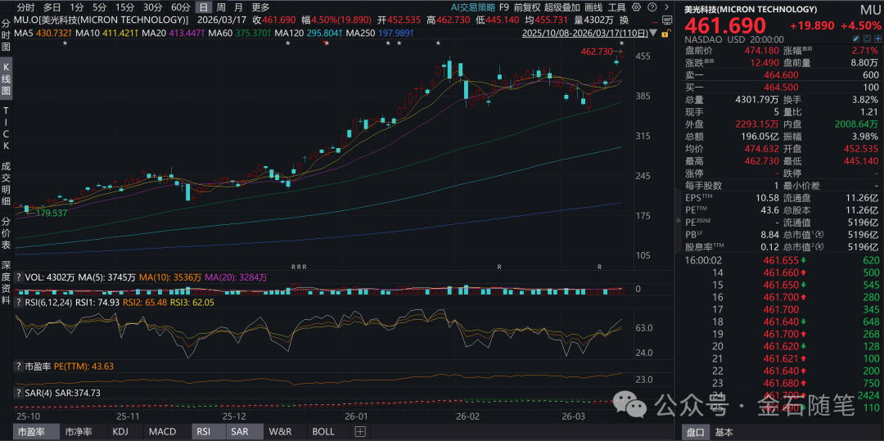The height and width of the screenshot is (441, 884).
Task: Click the large 461.690 last price
Action: click(725, 25)
